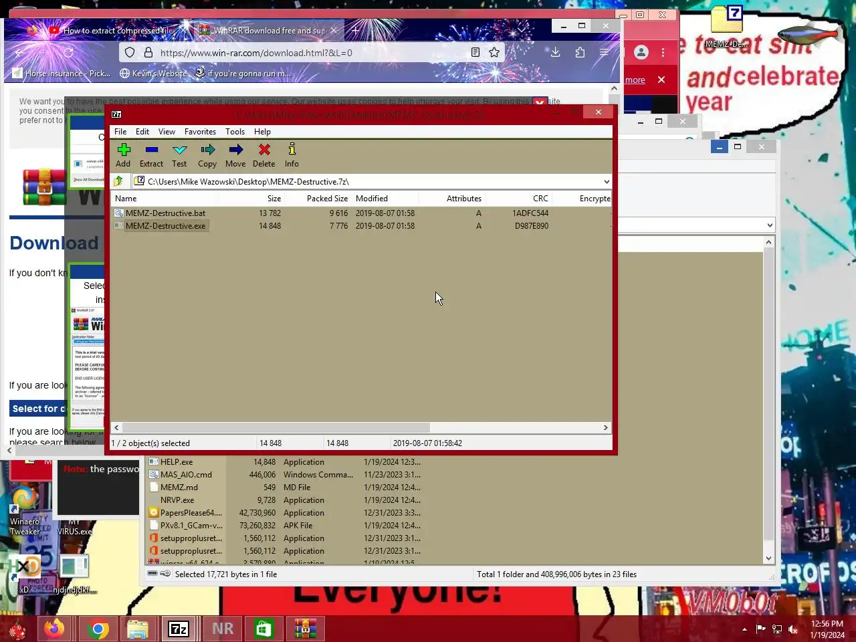Go up one folder level in 7-Zip
This screenshot has height=642, width=856.
[x=119, y=181]
